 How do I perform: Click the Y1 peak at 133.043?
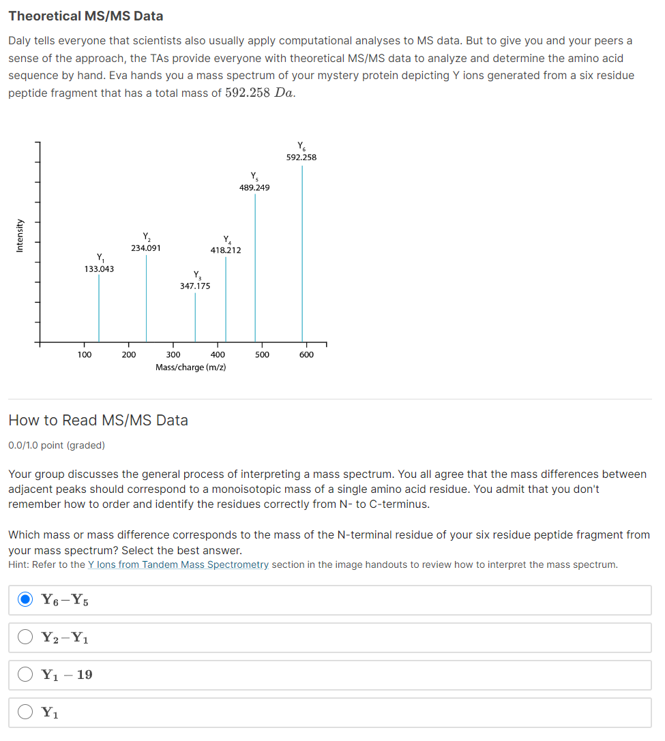[x=100, y=307]
